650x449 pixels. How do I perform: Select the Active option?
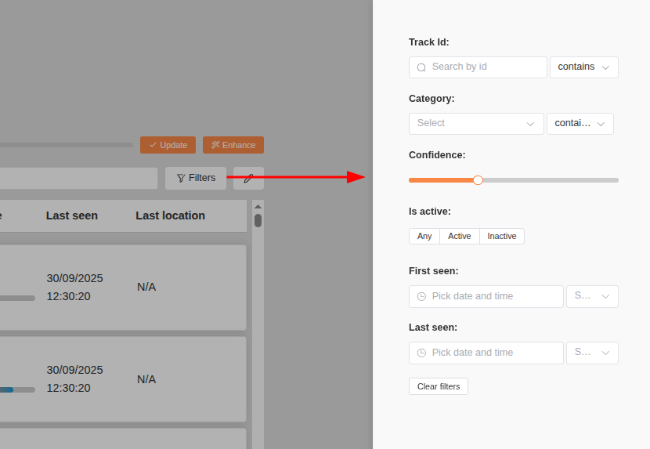460,236
